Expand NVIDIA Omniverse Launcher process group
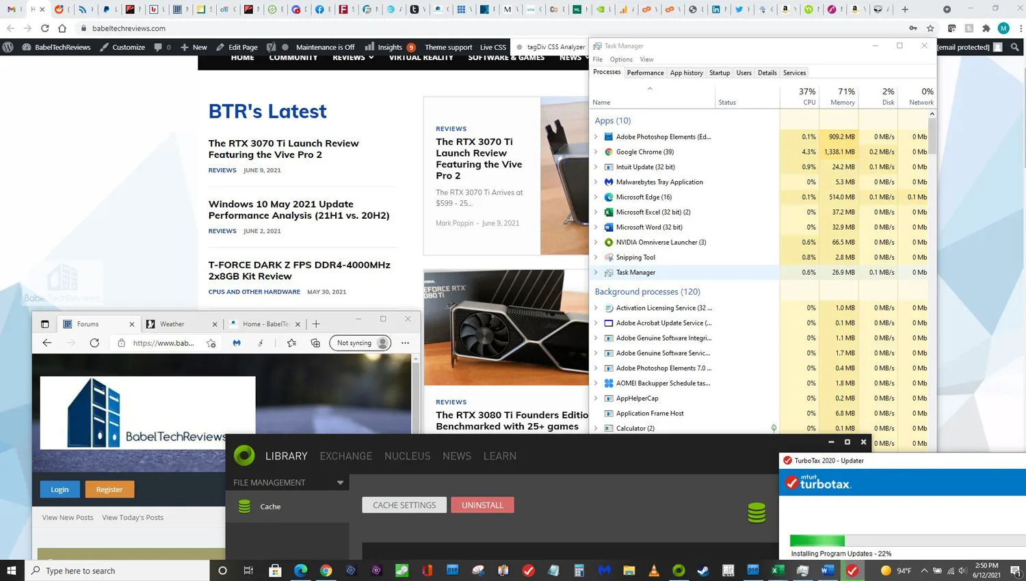Viewport: 1026px width, 581px height. point(596,242)
